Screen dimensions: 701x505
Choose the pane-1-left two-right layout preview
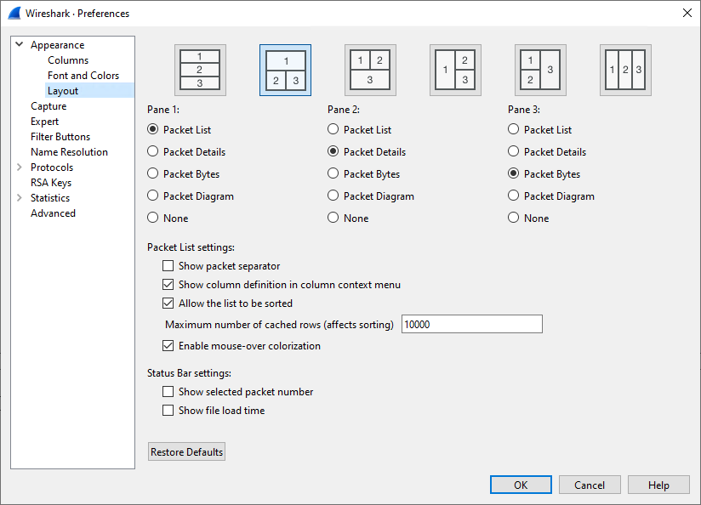point(455,70)
